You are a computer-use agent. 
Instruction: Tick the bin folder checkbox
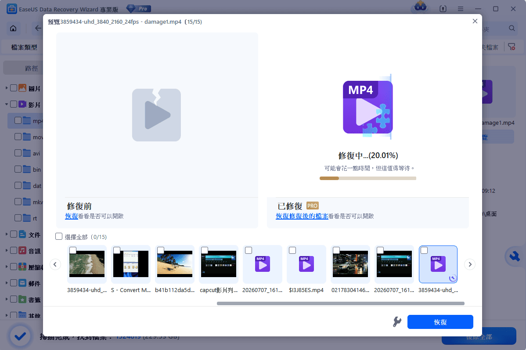tap(18, 169)
